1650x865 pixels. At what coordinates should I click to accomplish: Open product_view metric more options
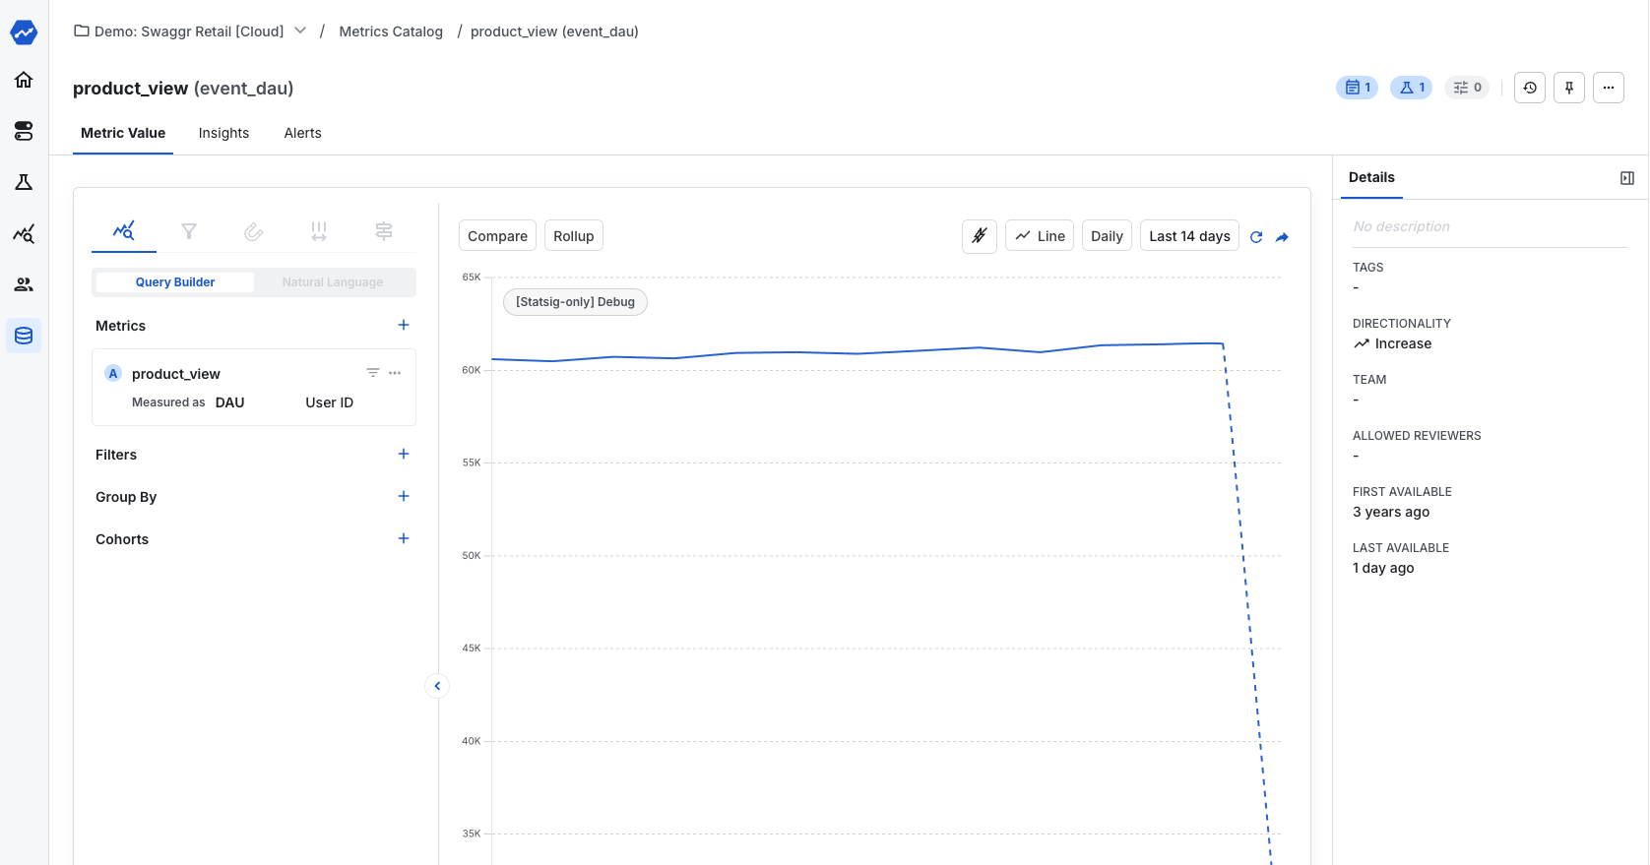click(395, 373)
